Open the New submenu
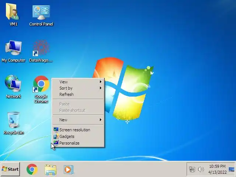The height and width of the screenshot is (177, 236). (x=78, y=120)
